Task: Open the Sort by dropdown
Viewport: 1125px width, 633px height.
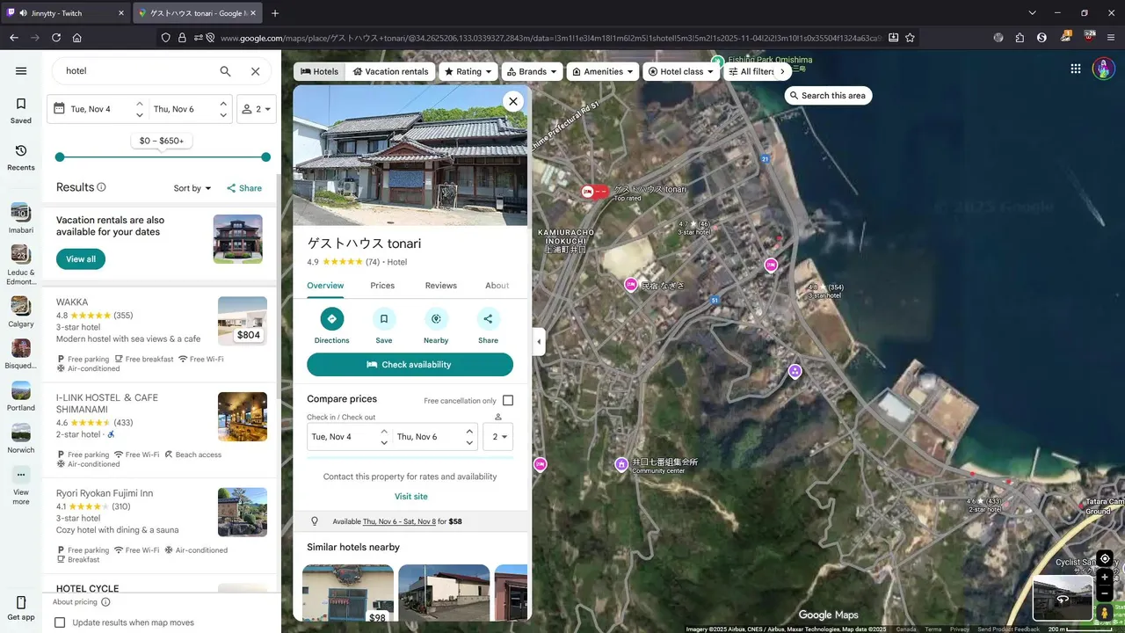Action: click(192, 188)
